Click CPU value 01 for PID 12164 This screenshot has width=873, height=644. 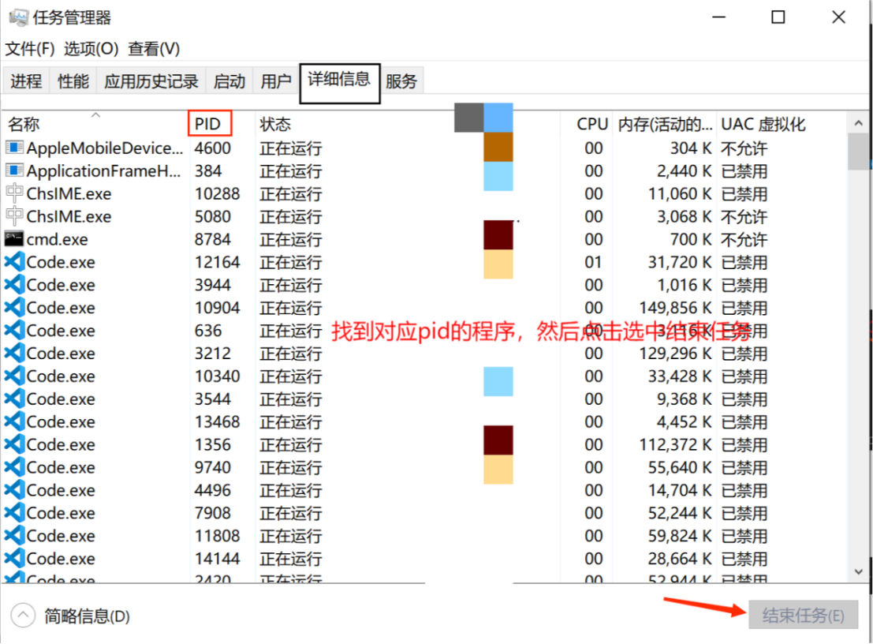click(594, 262)
